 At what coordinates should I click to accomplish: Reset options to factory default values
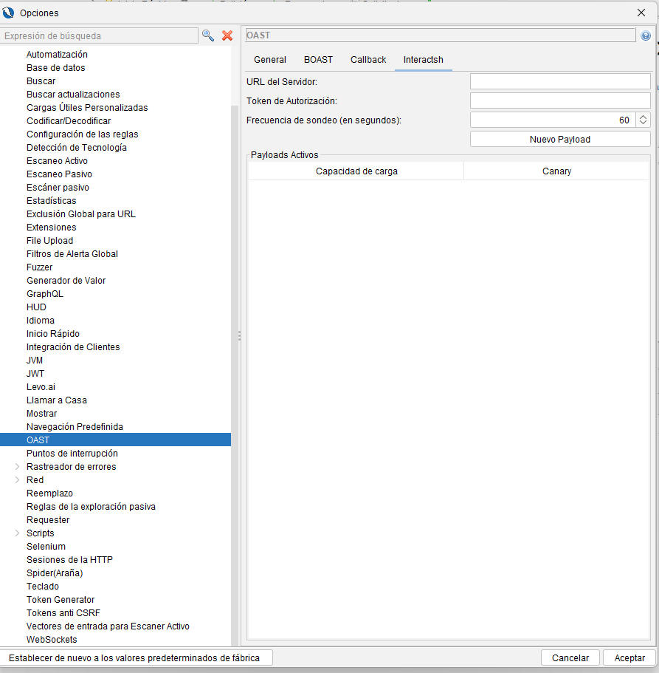139,657
